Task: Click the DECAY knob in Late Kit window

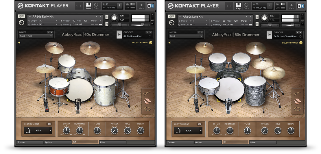Action: click(291, 130)
